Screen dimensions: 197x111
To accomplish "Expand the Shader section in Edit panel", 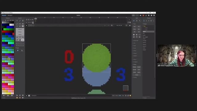I will coord(135,77).
